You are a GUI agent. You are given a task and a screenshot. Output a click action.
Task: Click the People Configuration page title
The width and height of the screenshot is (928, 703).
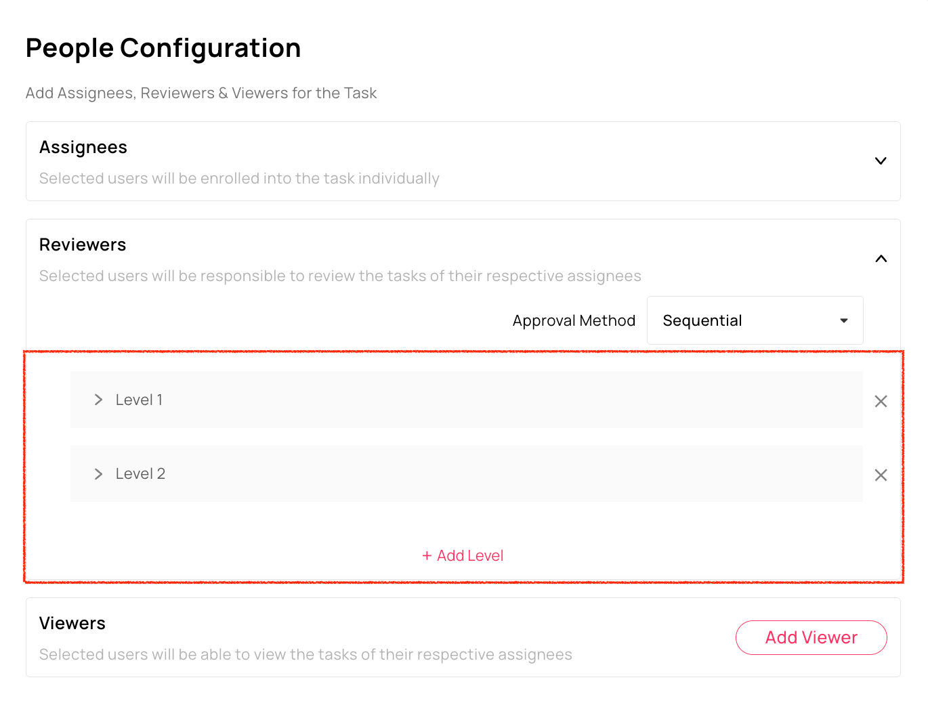click(x=163, y=48)
